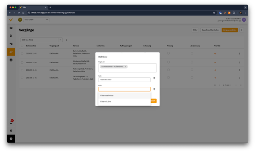Open the browser extensions puzzle icon
Screen dimensions: 255x152
coord(234,13)
